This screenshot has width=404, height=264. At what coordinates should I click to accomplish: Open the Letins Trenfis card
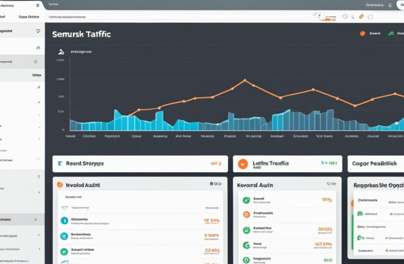[x=288, y=163]
